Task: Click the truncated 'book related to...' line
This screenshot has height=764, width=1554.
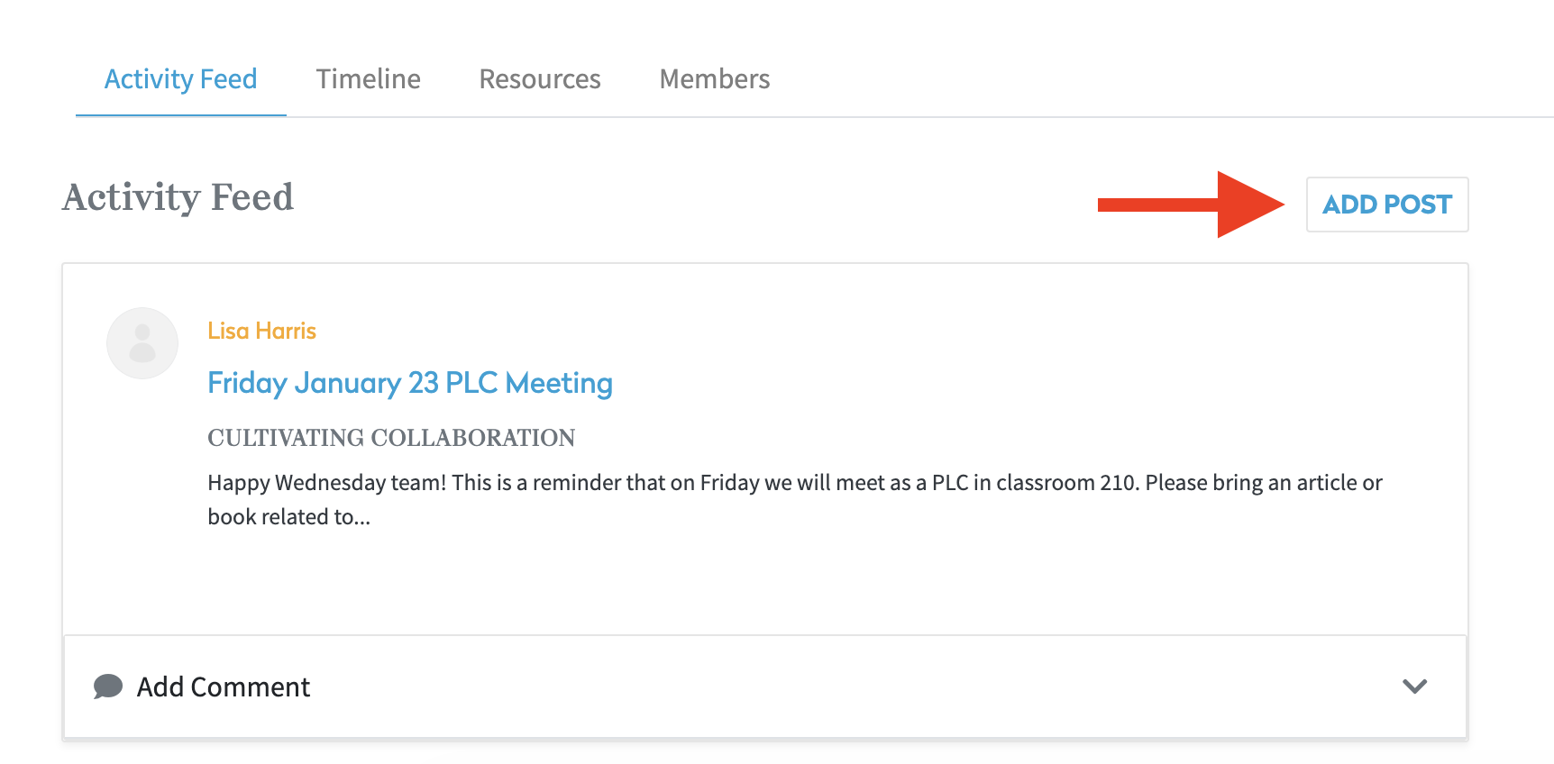Action: tap(288, 517)
